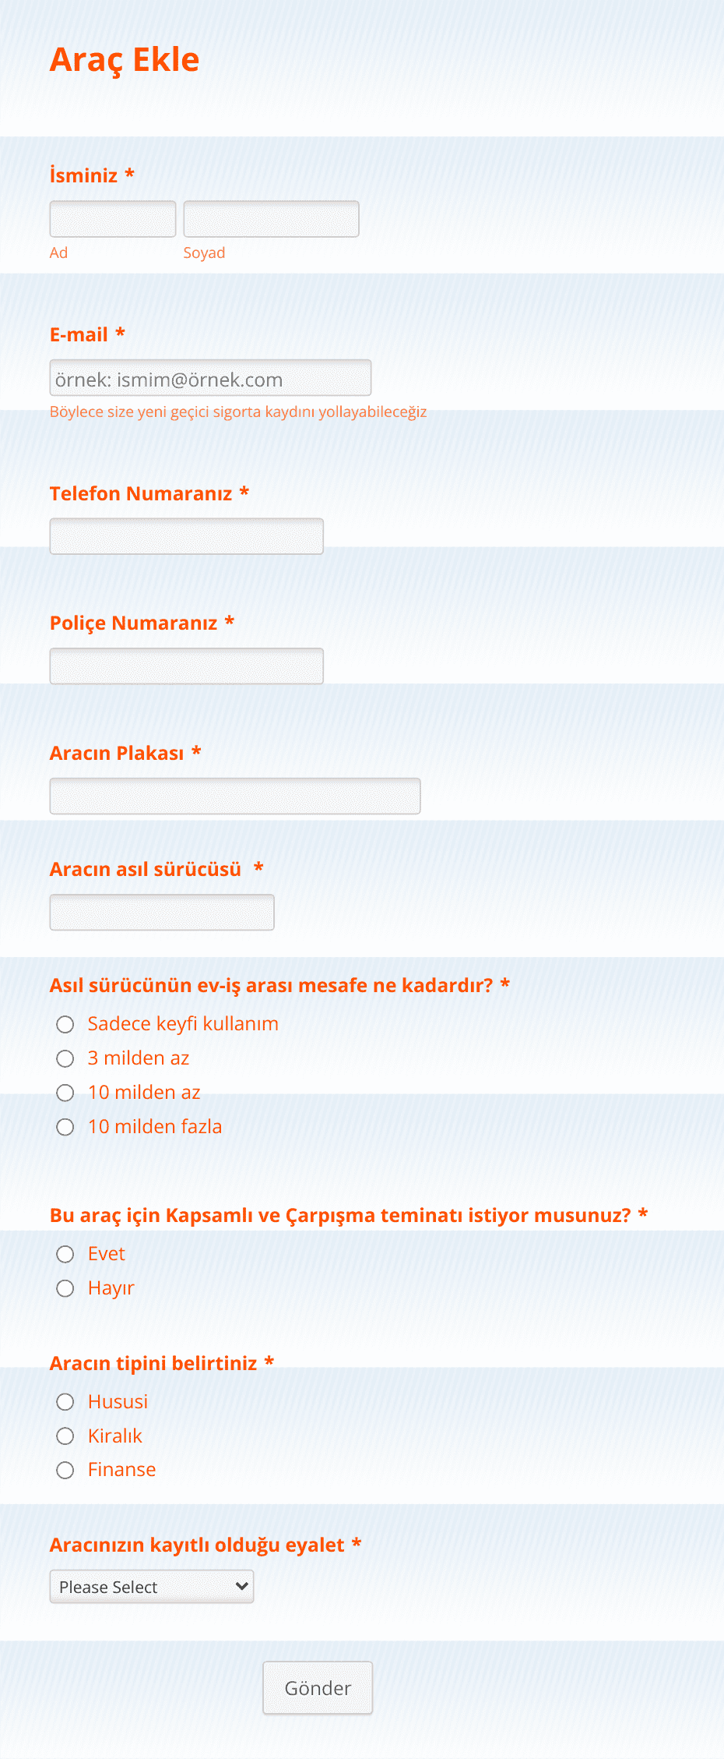Pick '10 milden fazla' distance option
Image resolution: width=724 pixels, height=1759 pixels.
(65, 1127)
